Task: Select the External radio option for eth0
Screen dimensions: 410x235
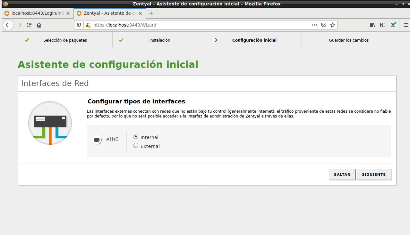Action: tap(136, 146)
